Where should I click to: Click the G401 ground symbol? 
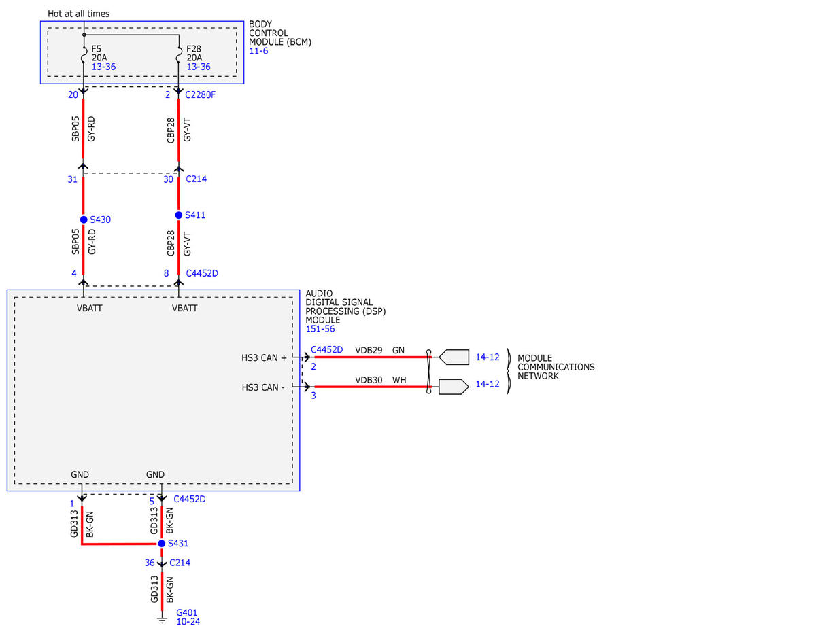162,618
